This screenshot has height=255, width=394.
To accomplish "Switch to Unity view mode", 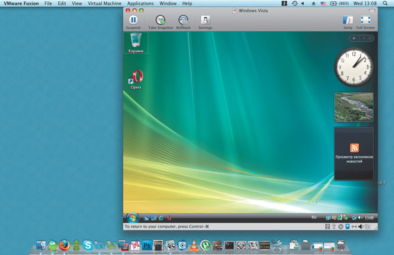I will 347,20.
